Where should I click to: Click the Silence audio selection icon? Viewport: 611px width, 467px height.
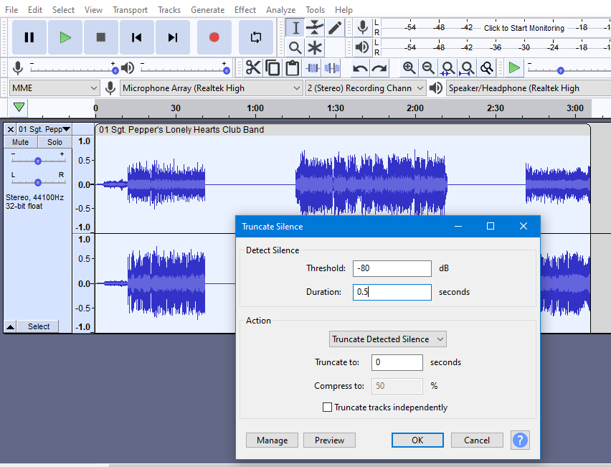(332, 68)
